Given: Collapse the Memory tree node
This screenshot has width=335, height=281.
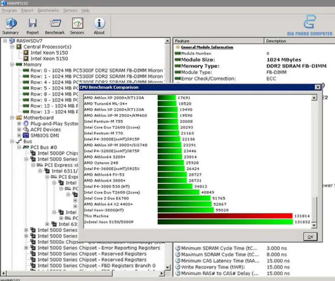Looking at the screenshot, I should tap(12, 65).
